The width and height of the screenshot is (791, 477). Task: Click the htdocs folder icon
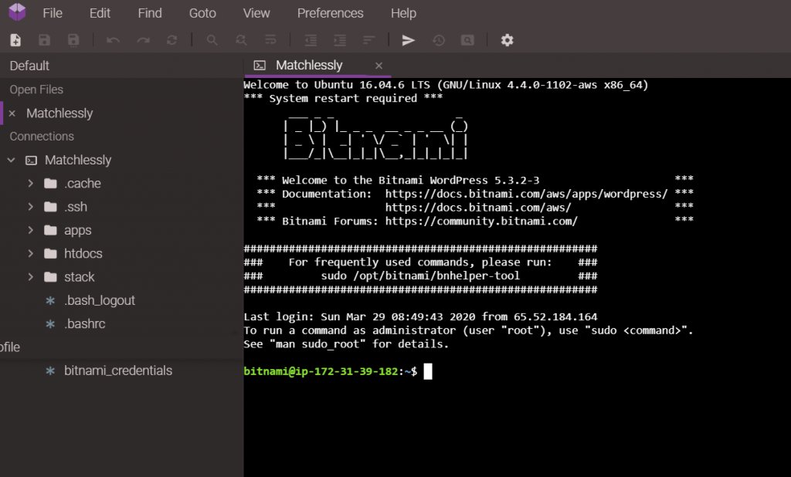[x=50, y=254]
